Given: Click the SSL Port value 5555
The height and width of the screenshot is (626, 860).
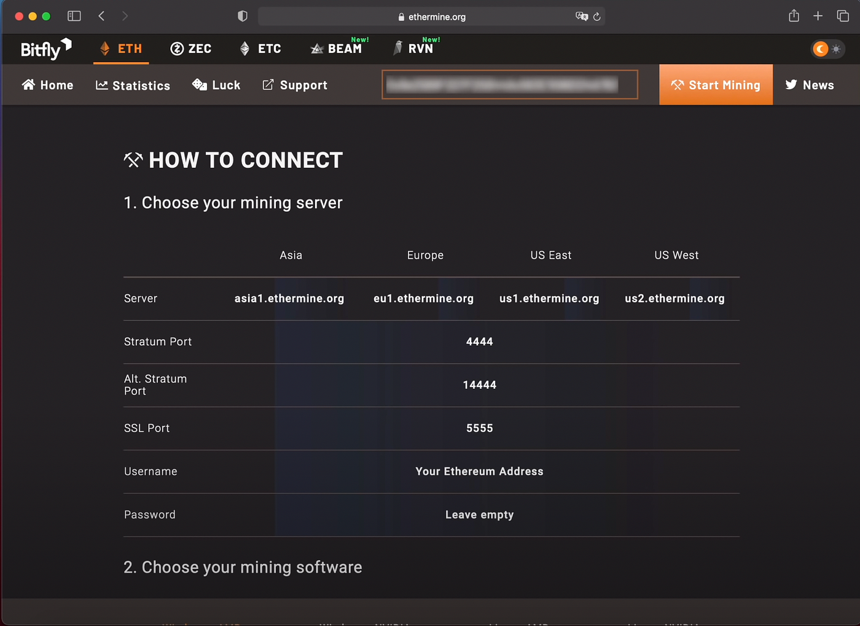Looking at the screenshot, I should pos(480,428).
